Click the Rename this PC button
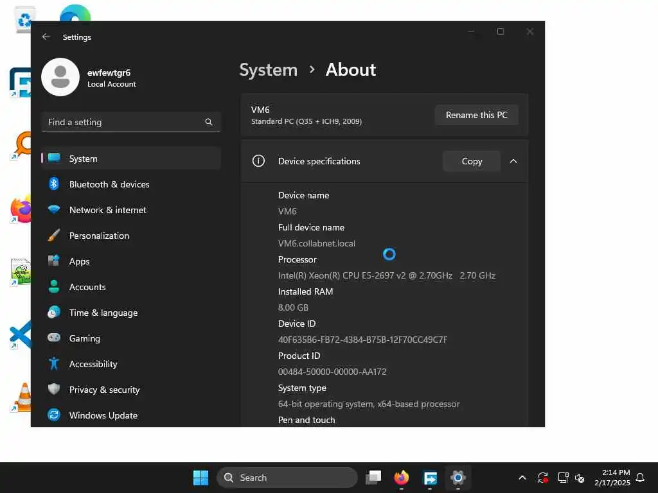The height and width of the screenshot is (493, 658). tap(476, 115)
